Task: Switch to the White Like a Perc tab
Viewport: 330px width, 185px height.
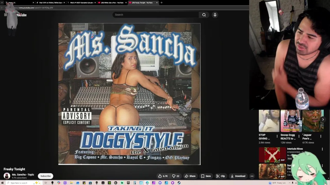Action: pos(112,3)
